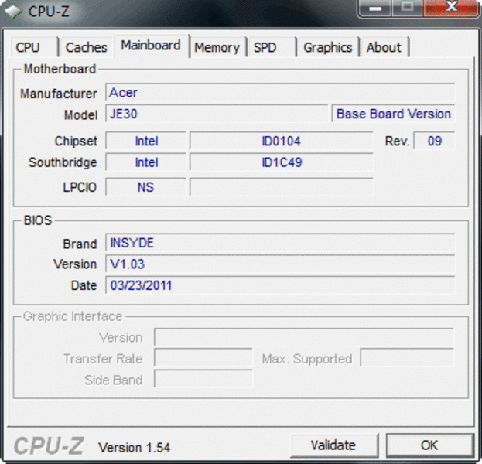Click the Base Board Version field

(394, 114)
